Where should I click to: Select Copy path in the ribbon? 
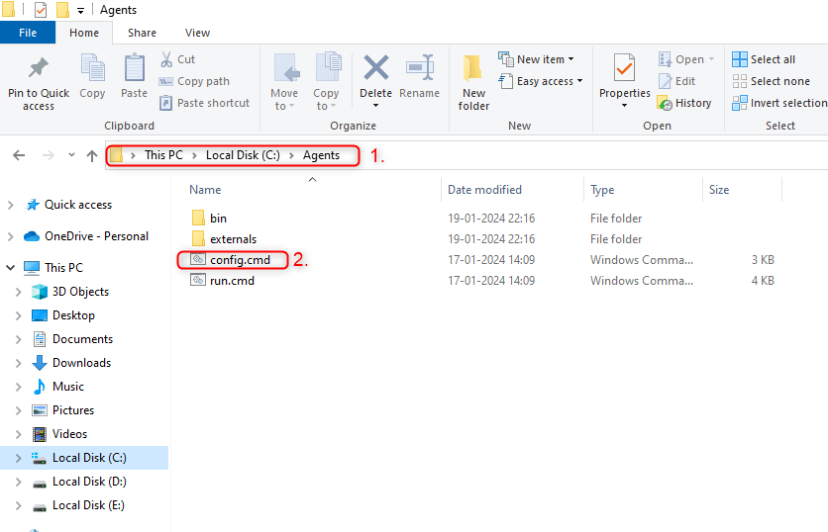[x=194, y=81]
